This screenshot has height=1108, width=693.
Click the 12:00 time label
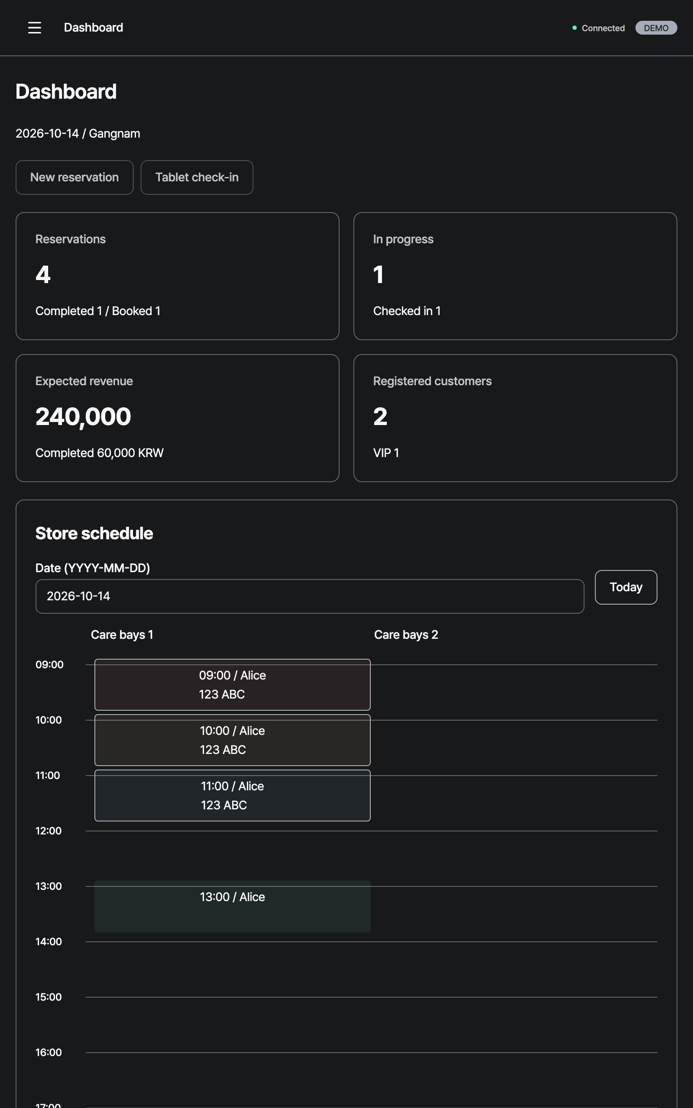pos(49,831)
